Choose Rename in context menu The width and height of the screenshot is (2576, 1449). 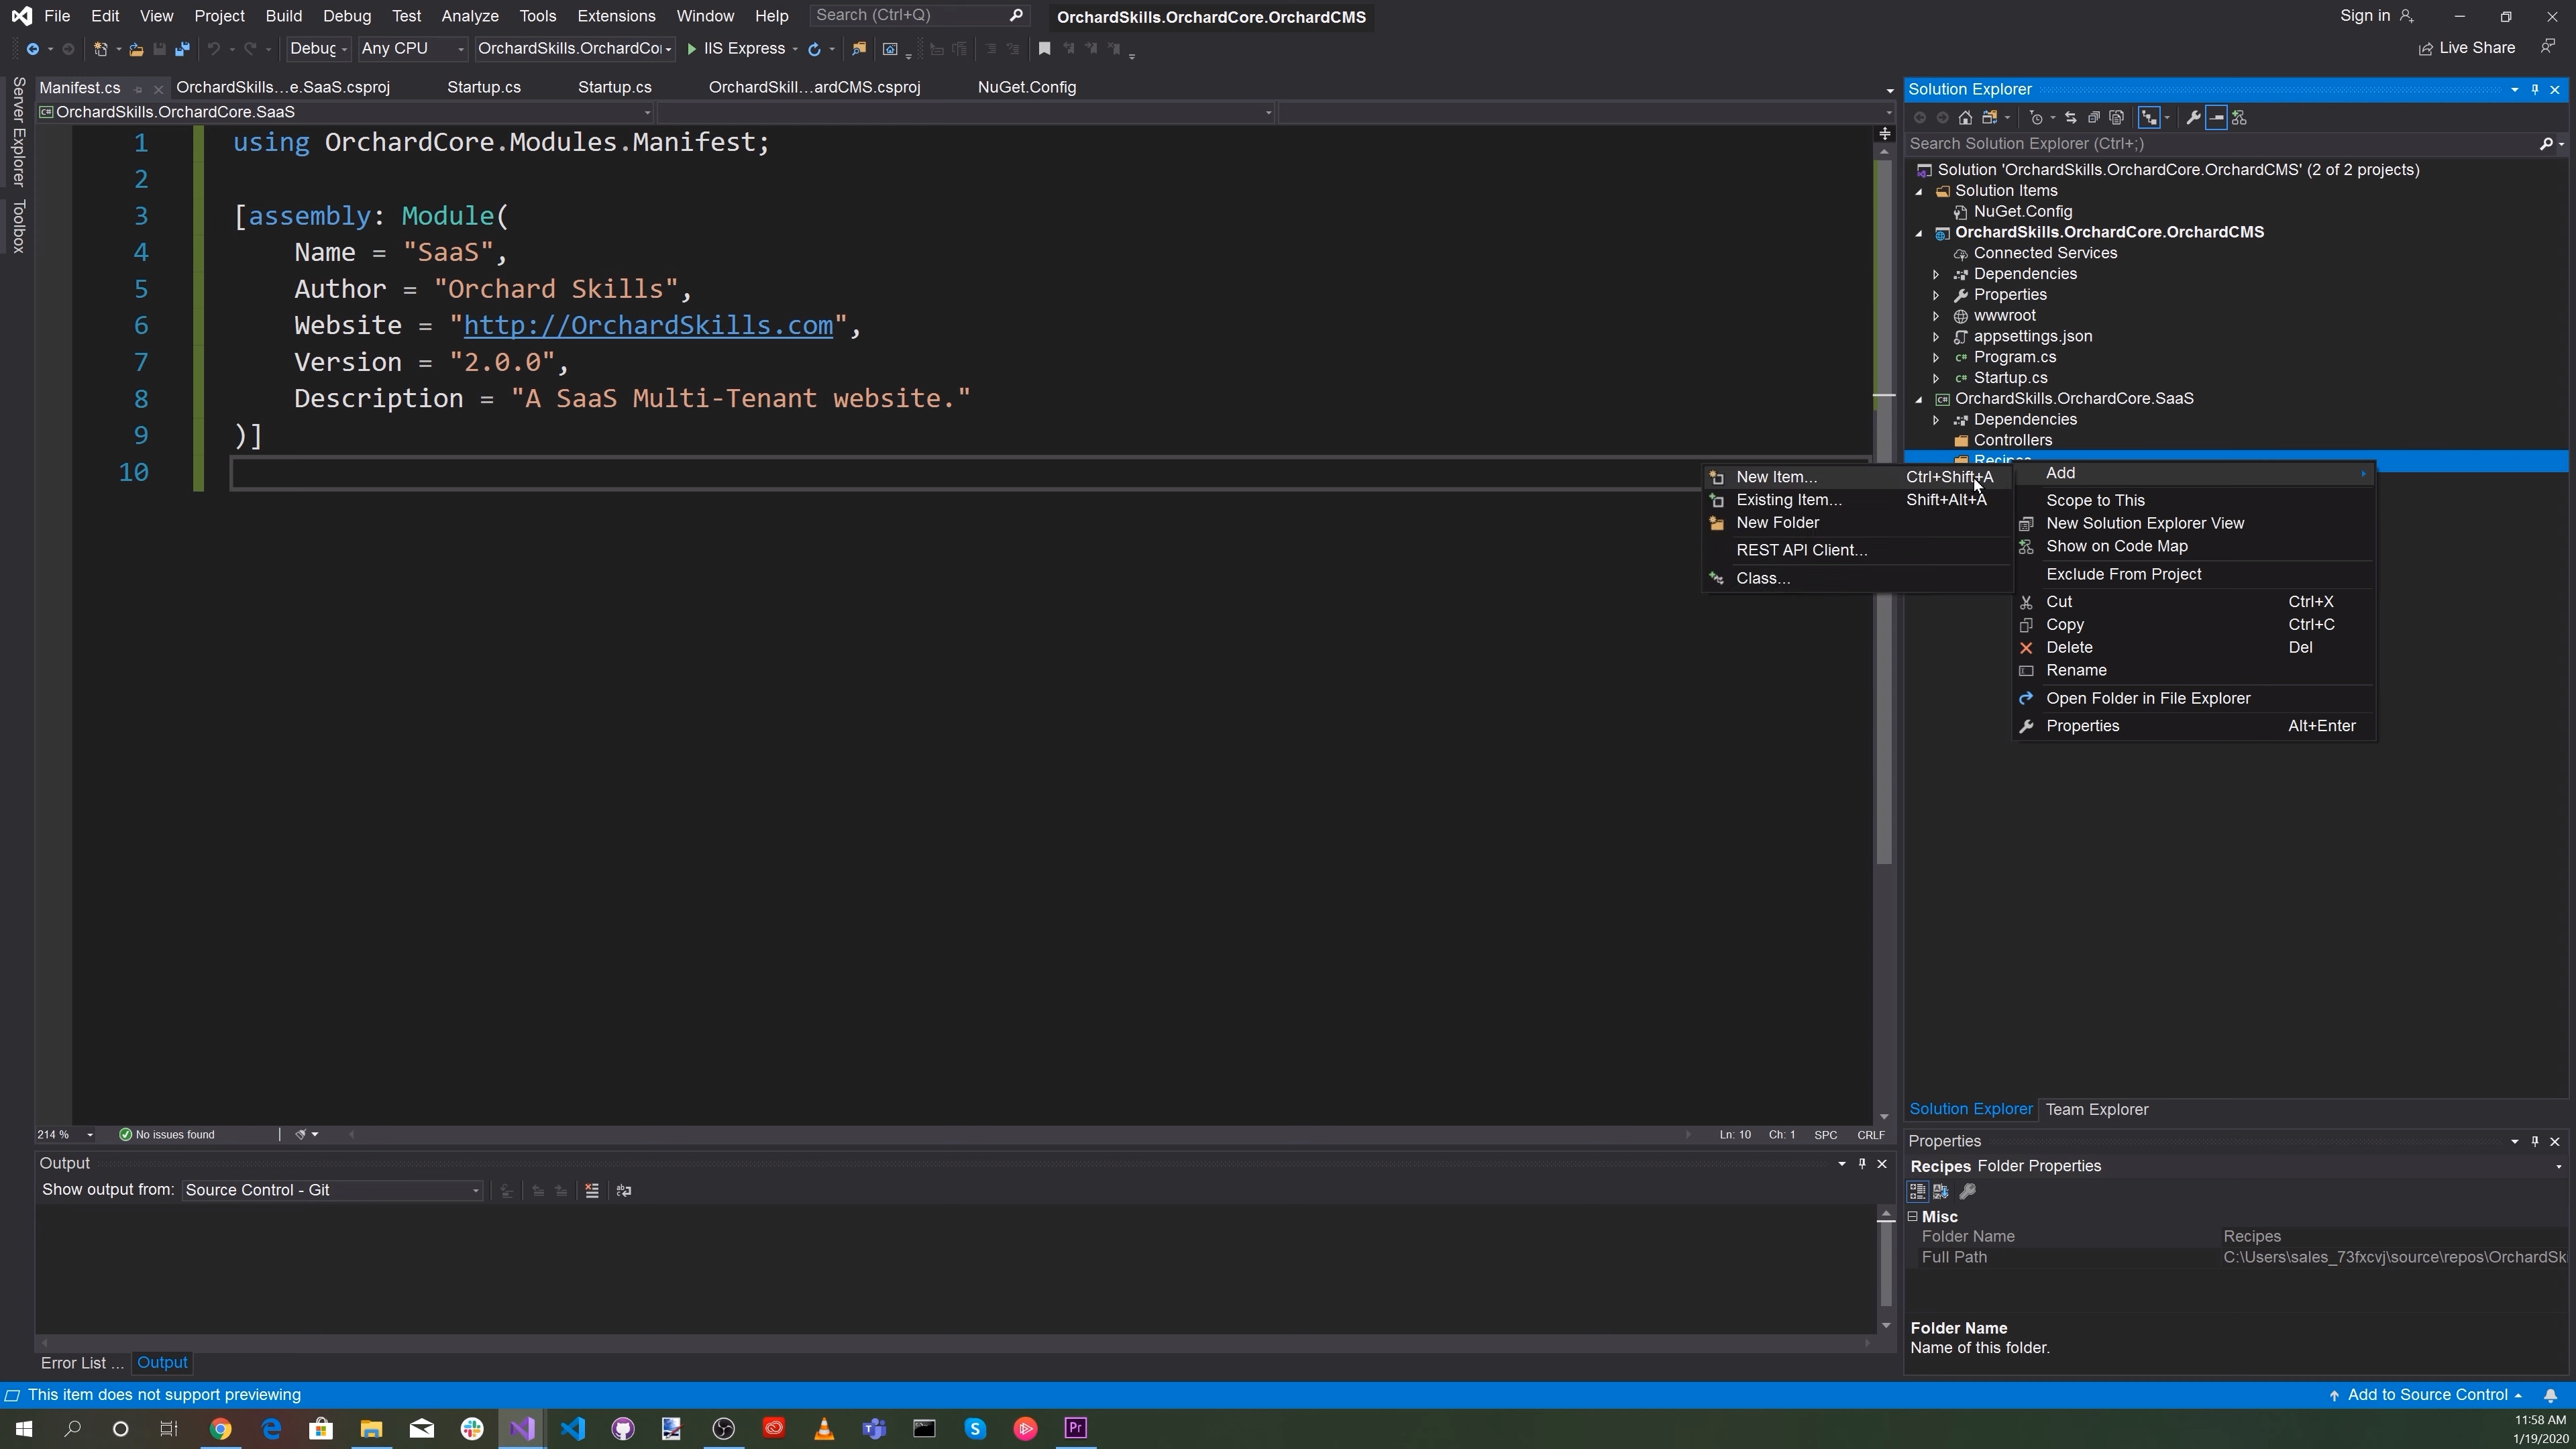pos(2194,671)
